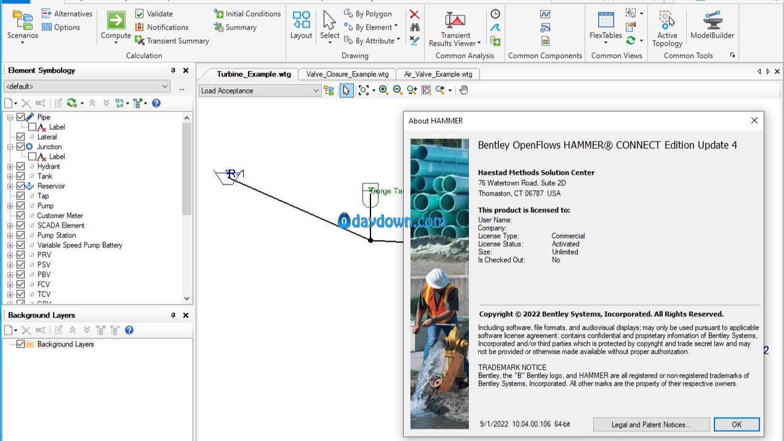Toggle the Pump Station checkbox
This screenshot has height=441, width=784.
(21, 235)
